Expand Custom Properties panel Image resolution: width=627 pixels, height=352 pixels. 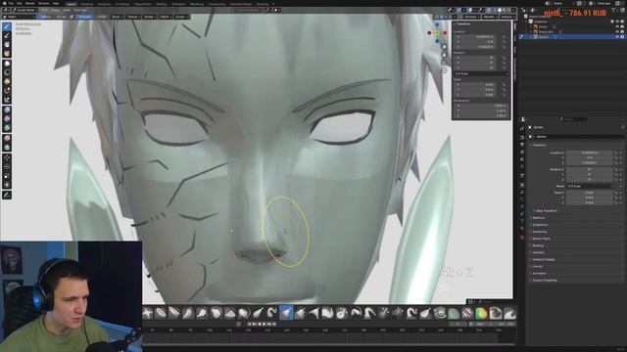[545, 281]
